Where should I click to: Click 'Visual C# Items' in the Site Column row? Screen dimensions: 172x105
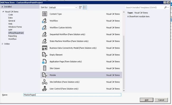click(113, 68)
